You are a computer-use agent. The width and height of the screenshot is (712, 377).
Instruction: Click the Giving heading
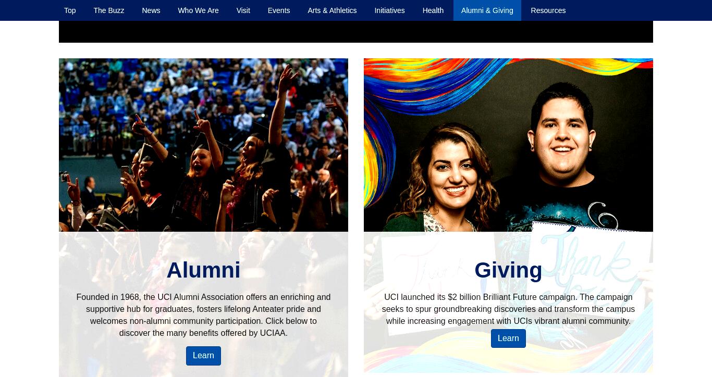[x=508, y=270]
